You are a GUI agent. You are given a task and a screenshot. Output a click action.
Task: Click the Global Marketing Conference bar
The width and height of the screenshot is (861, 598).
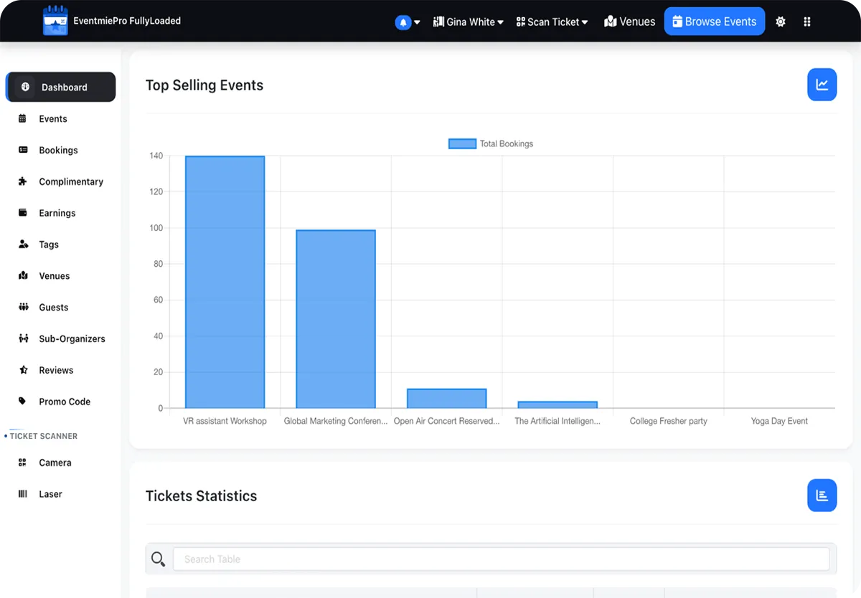point(336,319)
